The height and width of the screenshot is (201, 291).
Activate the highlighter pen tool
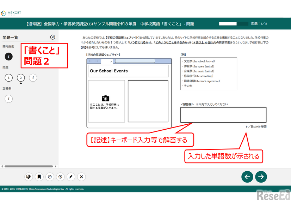(x=71, y=177)
